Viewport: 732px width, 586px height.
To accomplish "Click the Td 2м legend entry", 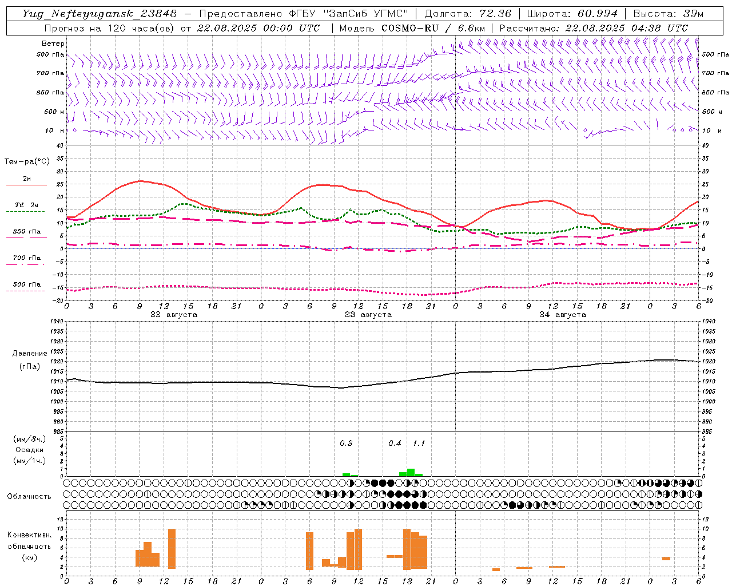I will pos(26,205).
